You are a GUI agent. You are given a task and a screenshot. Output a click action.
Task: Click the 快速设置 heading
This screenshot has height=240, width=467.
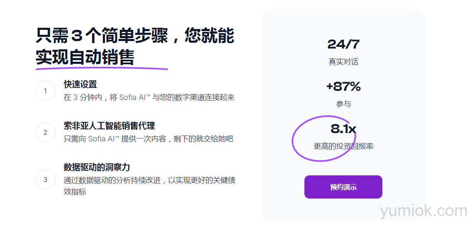tap(80, 84)
